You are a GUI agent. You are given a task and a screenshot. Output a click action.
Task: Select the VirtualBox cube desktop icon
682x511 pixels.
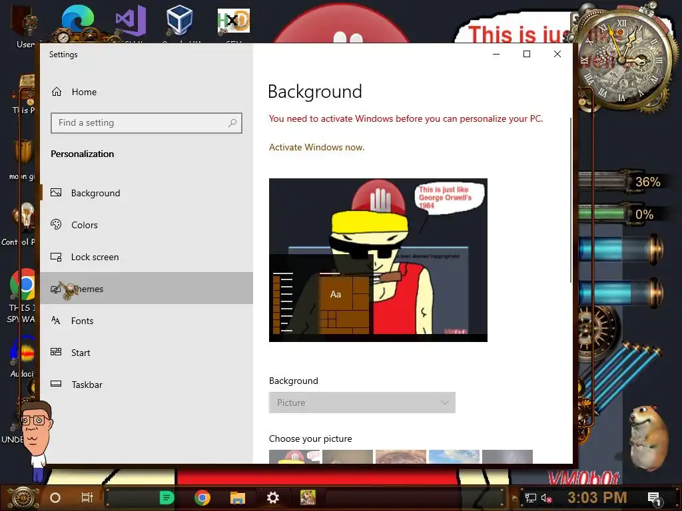click(x=180, y=20)
